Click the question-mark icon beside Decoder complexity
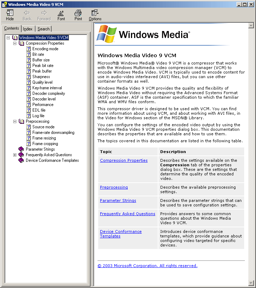Screen dimensions: 256x288 click(29, 93)
